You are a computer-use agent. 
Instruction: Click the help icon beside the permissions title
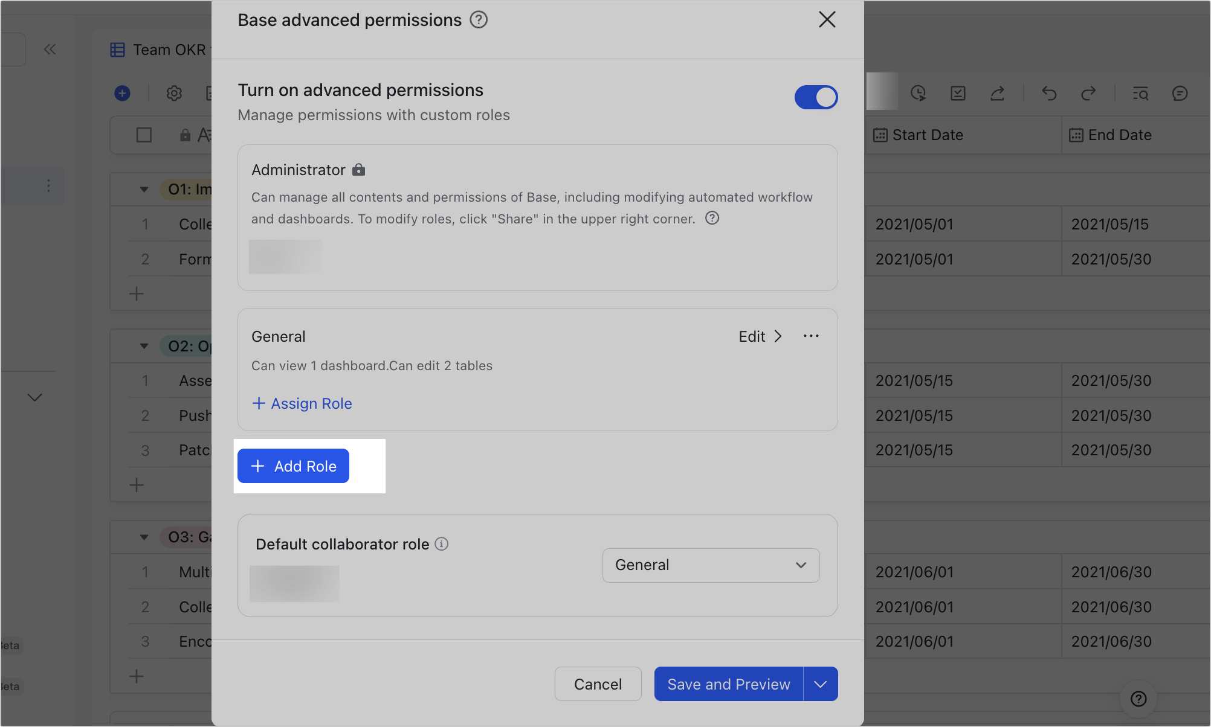pos(479,20)
